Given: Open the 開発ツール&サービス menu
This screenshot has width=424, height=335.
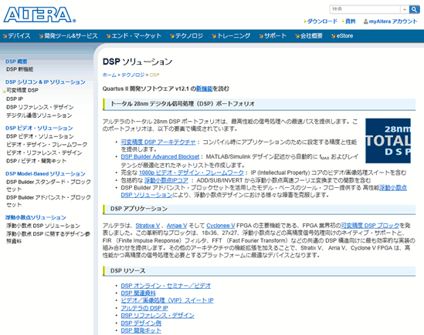Looking at the screenshot, I should pos(71,36).
